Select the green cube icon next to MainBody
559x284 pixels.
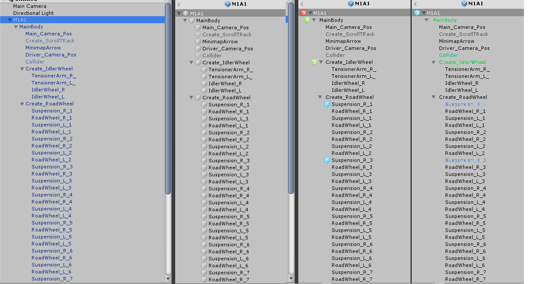(307, 20)
